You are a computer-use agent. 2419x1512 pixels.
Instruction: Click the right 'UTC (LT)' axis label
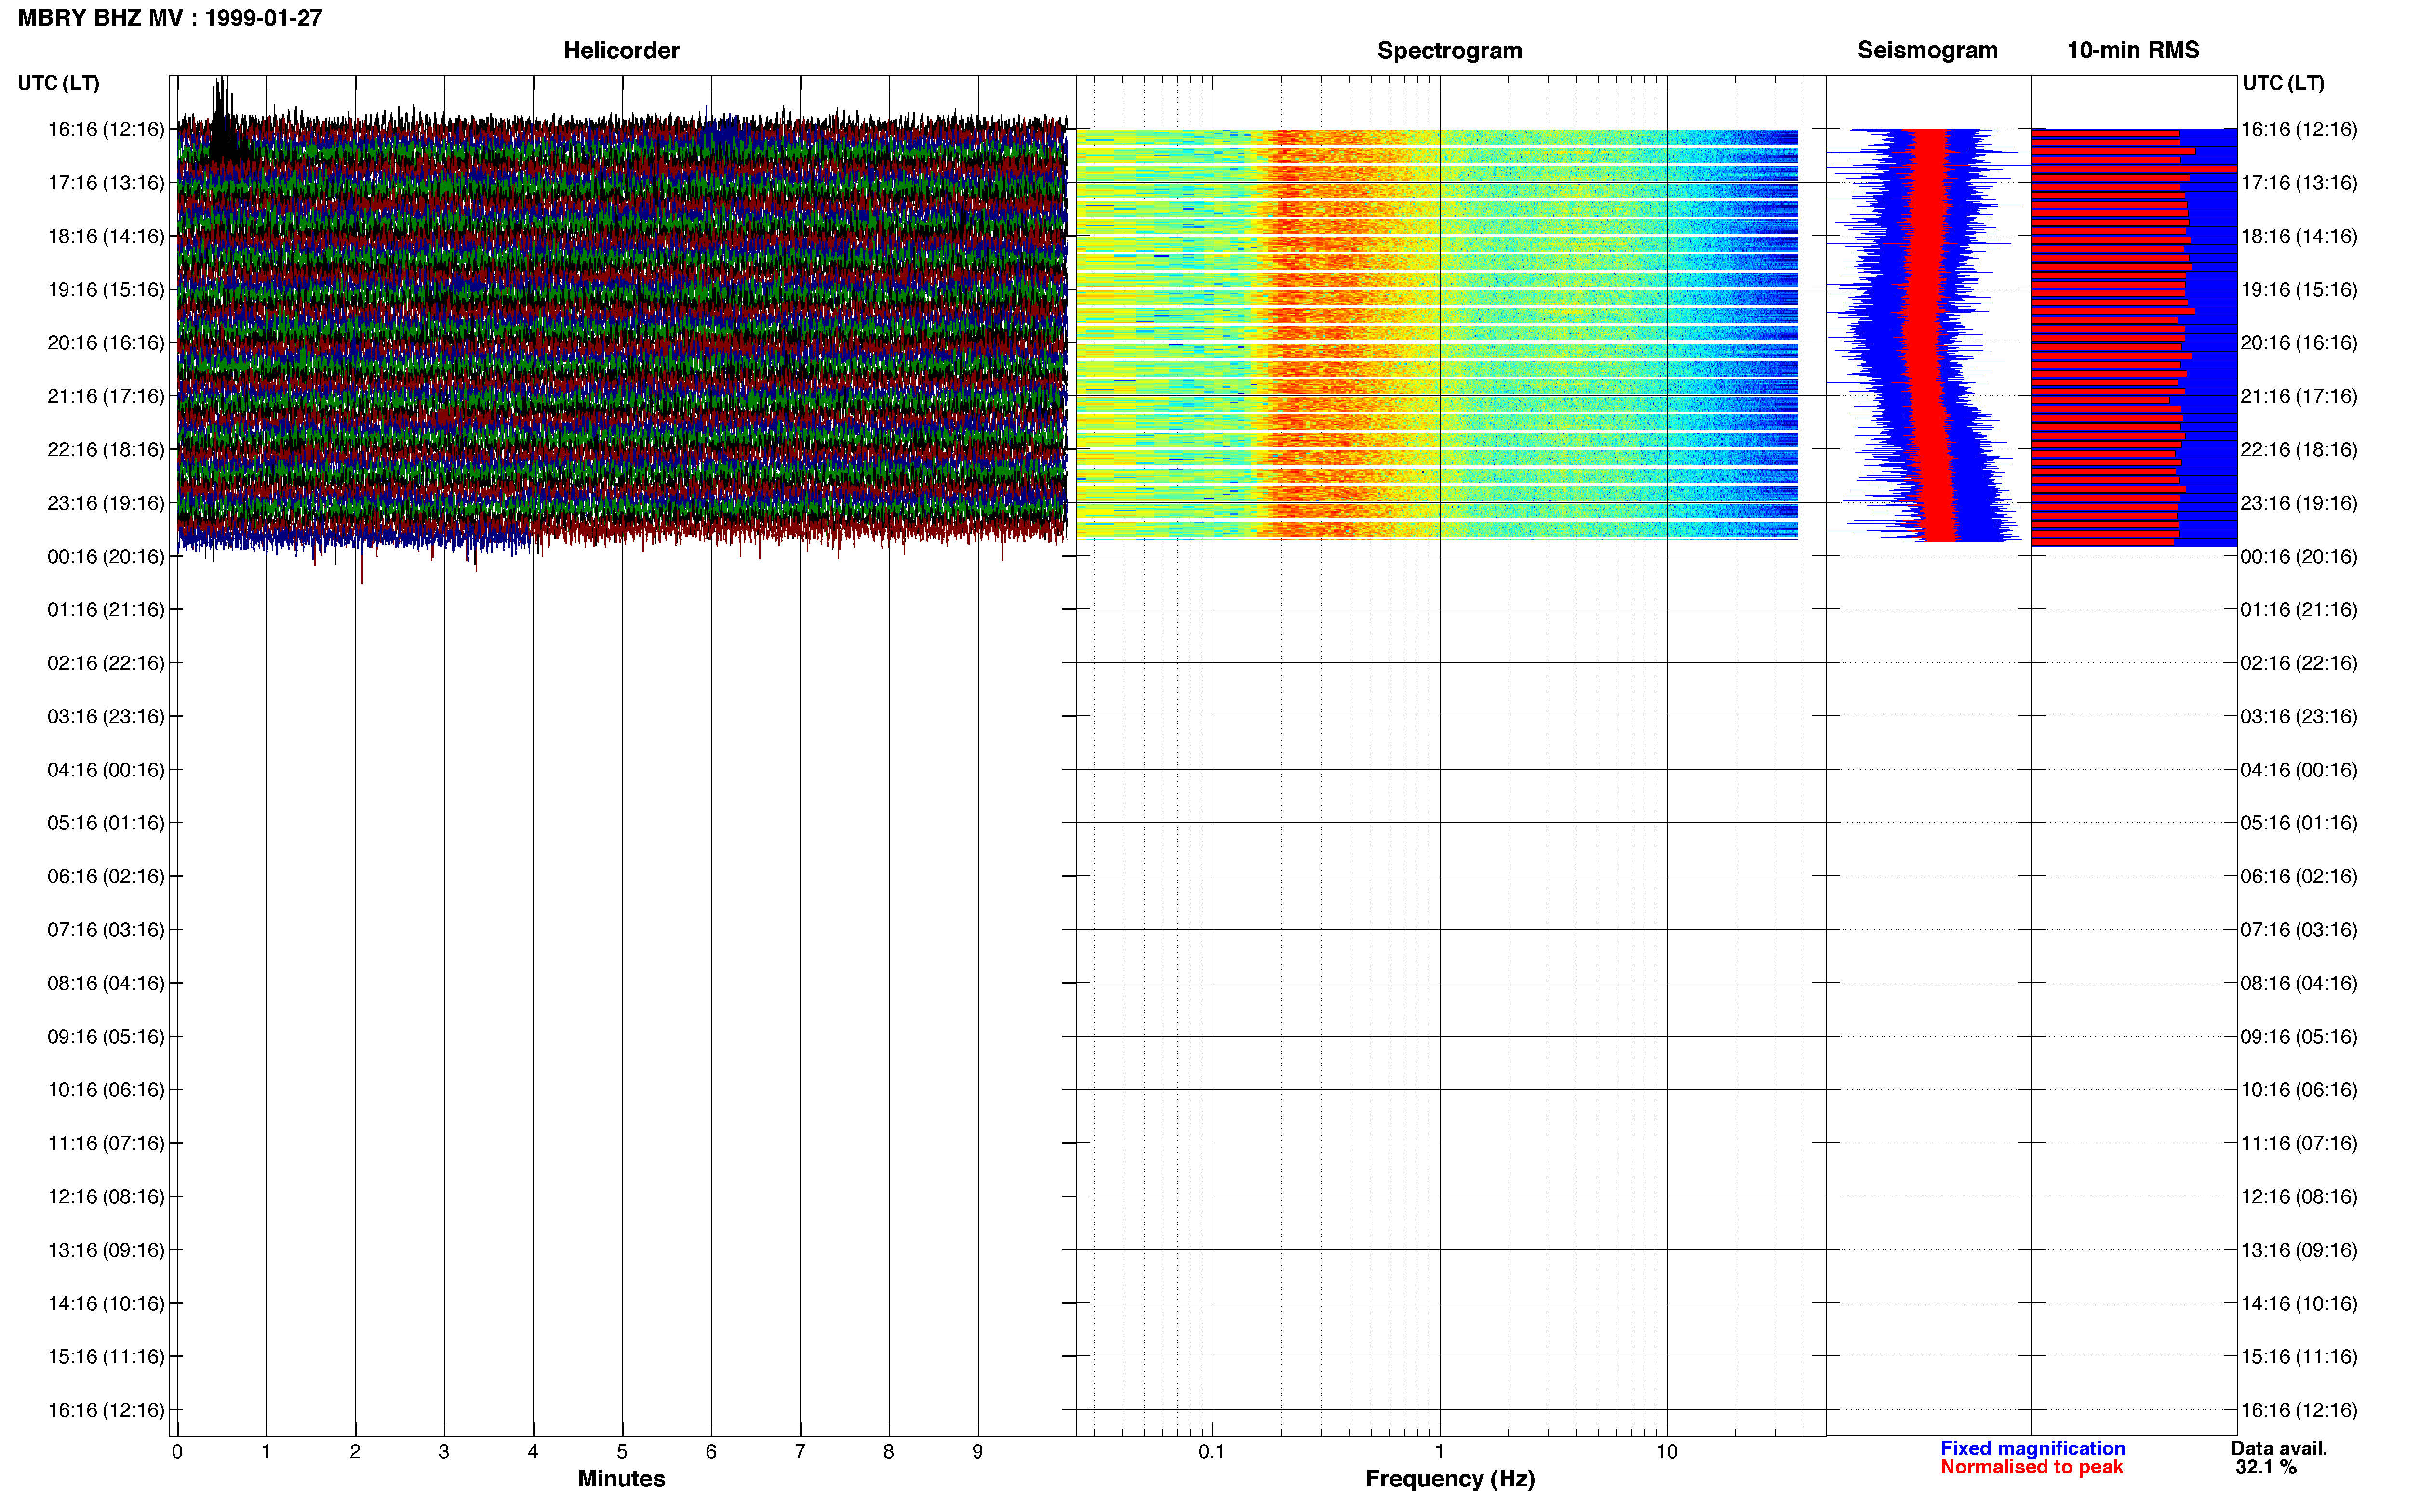click(2283, 83)
